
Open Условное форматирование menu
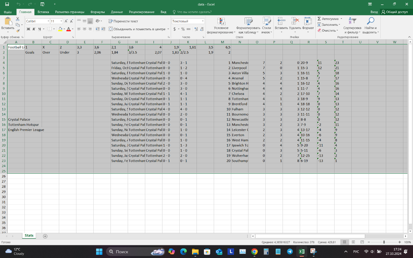pos(221,25)
